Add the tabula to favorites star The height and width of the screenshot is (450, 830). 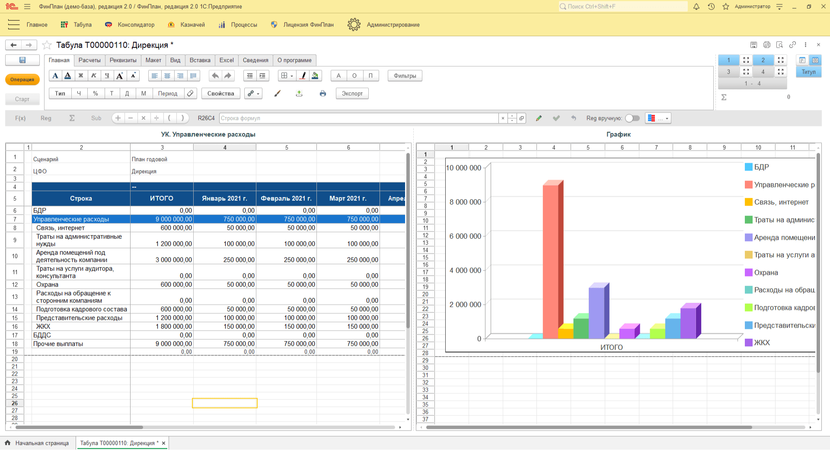[x=47, y=45]
